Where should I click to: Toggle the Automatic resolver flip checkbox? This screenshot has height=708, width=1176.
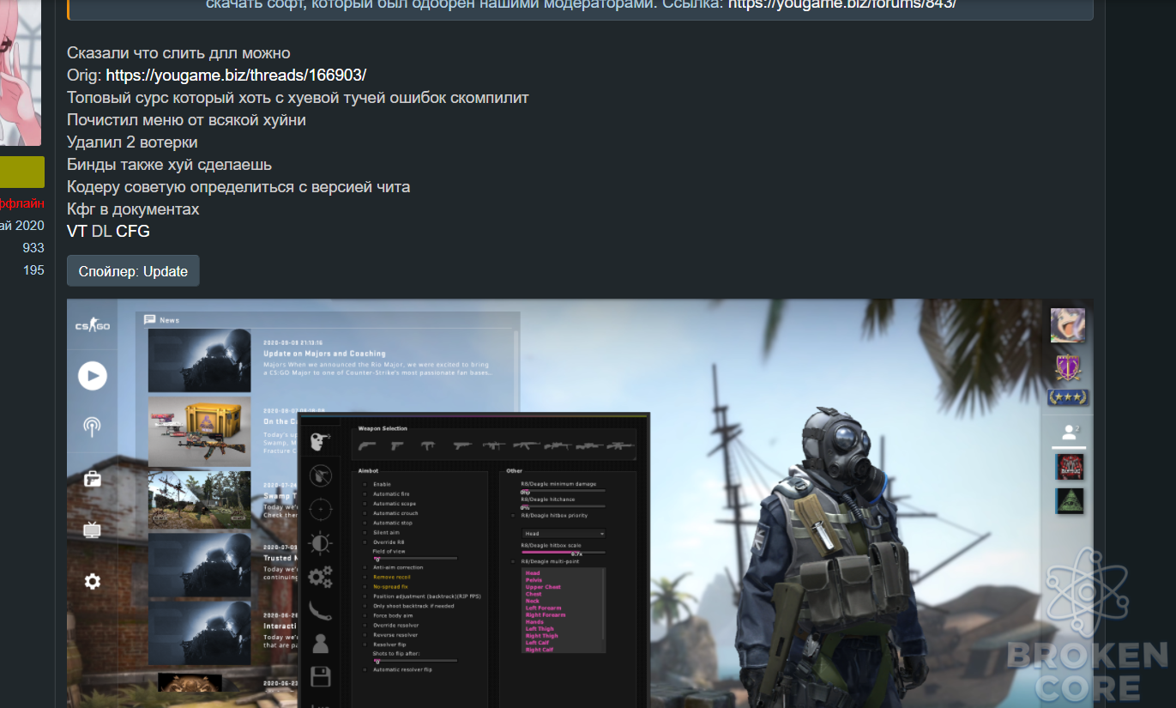(x=365, y=669)
